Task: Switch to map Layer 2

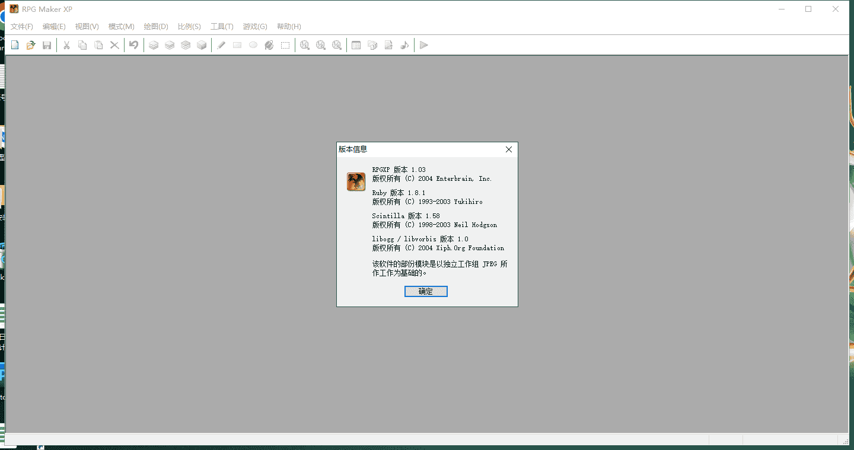Action: tap(170, 44)
